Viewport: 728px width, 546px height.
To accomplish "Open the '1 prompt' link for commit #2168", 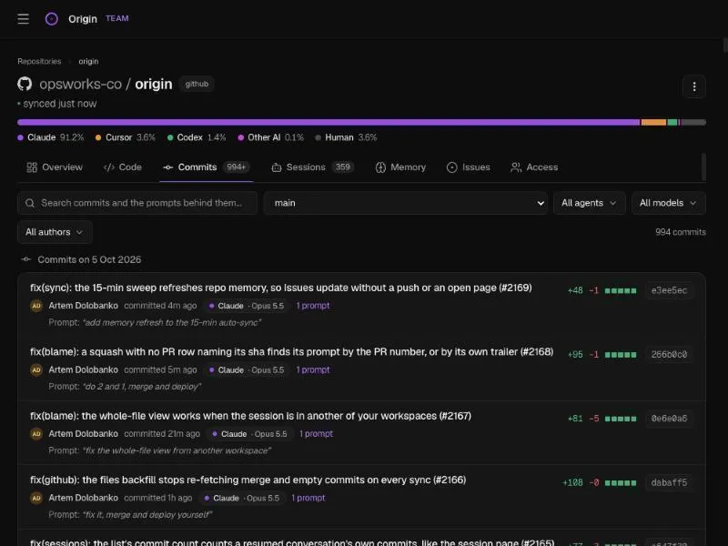I will coord(313,370).
